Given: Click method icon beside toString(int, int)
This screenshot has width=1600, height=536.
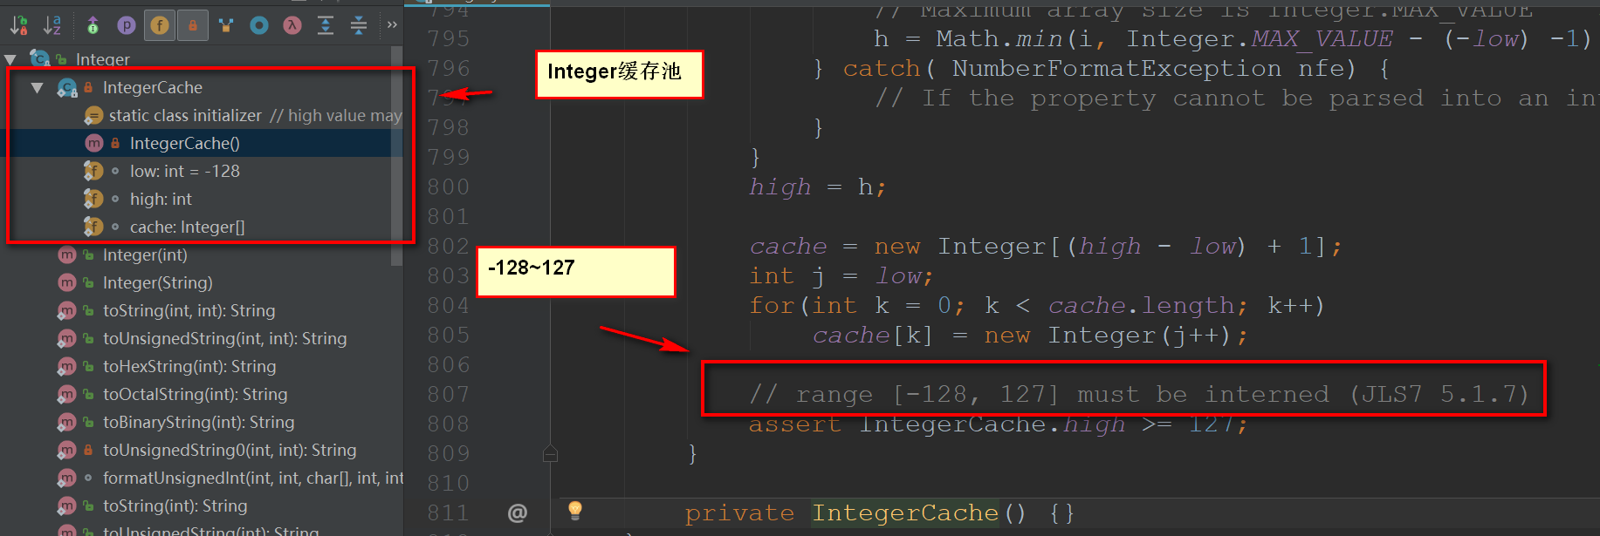Looking at the screenshot, I should point(67,310).
